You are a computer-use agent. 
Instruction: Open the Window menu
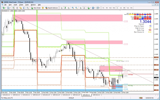[x=33, y=5]
